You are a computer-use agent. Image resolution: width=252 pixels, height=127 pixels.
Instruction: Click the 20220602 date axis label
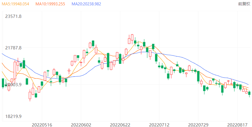(81, 125)
